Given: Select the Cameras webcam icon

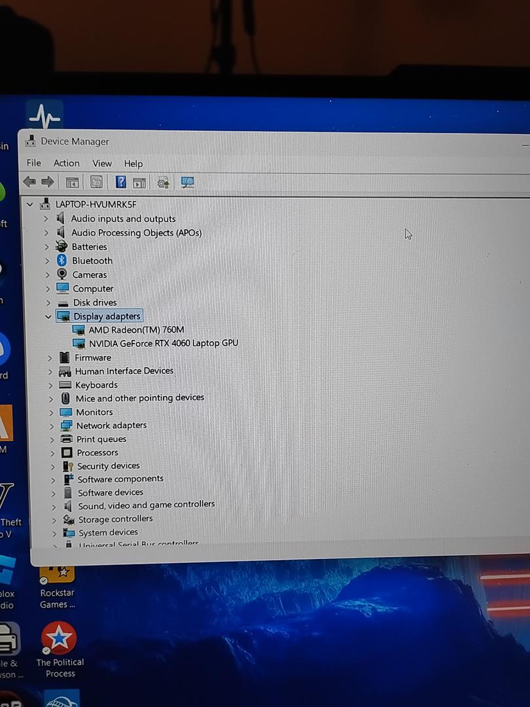Looking at the screenshot, I should pos(62,274).
